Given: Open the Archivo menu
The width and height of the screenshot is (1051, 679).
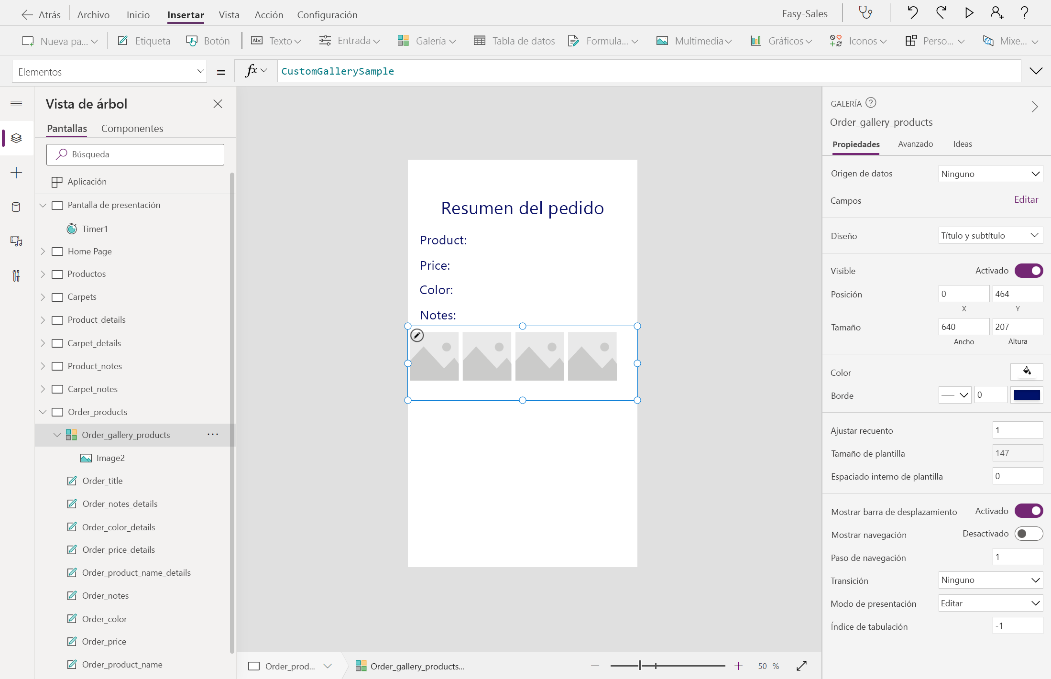Looking at the screenshot, I should pos(93,15).
